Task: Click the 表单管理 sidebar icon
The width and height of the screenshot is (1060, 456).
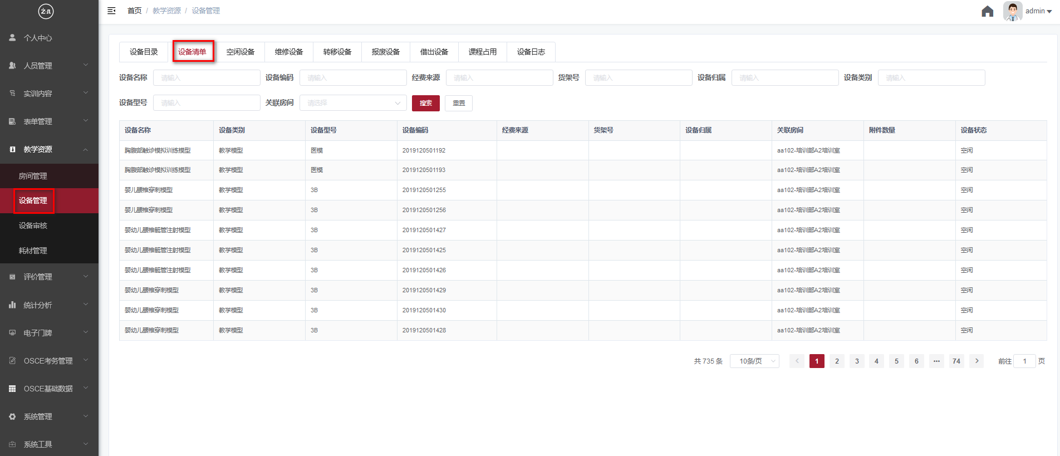Action: (12, 121)
